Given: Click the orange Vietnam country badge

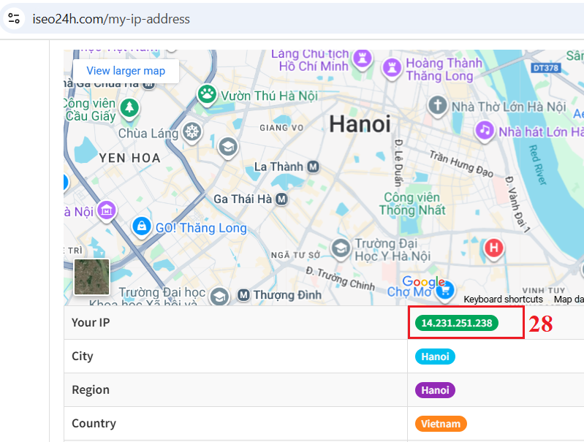Looking at the screenshot, I should coord(441,424).
